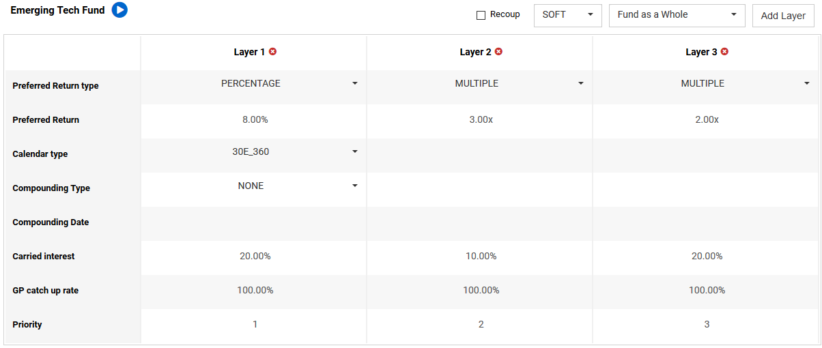Click Layer 1 priority value 1
Image resolution: width=822 pixels, height=348 pixels.
254,325
